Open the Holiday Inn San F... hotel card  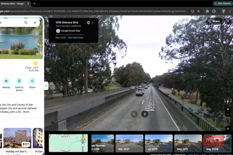click(17, 141)
